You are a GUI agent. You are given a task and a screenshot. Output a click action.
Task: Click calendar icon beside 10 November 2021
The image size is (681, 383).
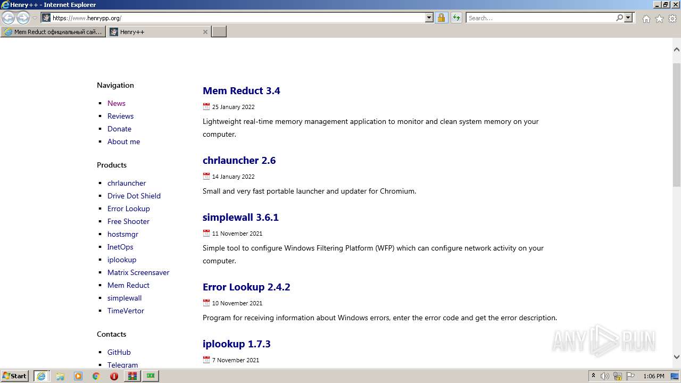coord(206,303)
